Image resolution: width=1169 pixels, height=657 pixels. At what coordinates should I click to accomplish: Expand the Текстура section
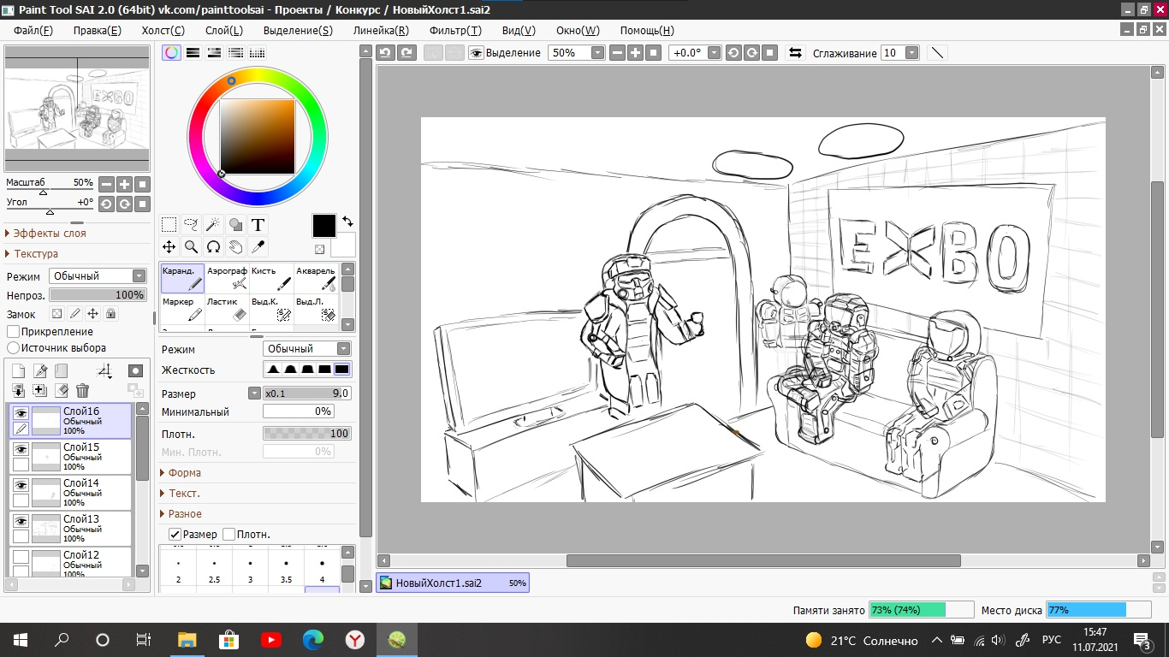pyautogui.click(x=36, y=253)
